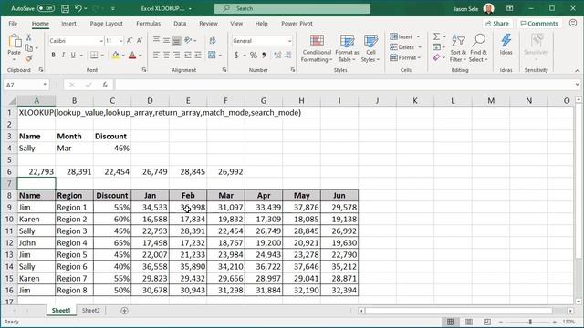Click the Insert Function fx icon
The height and width of the screenshot is (328, 584).
pos(105,85)
